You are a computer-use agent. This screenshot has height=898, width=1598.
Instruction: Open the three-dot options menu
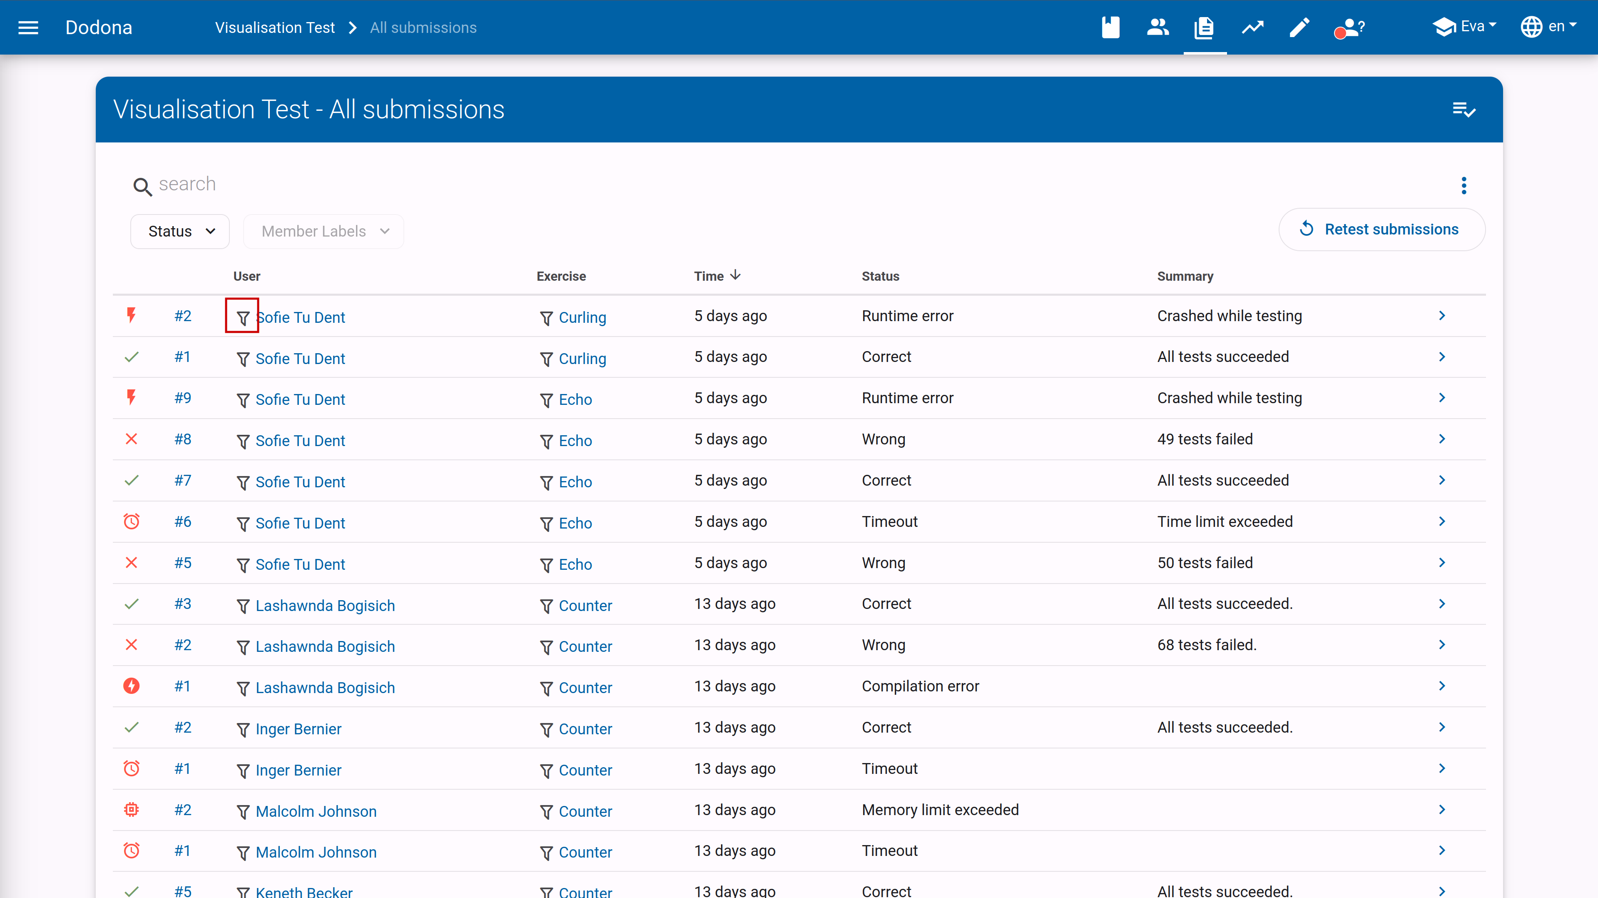coord(1464,185)
